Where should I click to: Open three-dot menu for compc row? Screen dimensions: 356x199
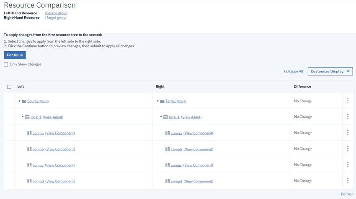(x=348, y=165)
